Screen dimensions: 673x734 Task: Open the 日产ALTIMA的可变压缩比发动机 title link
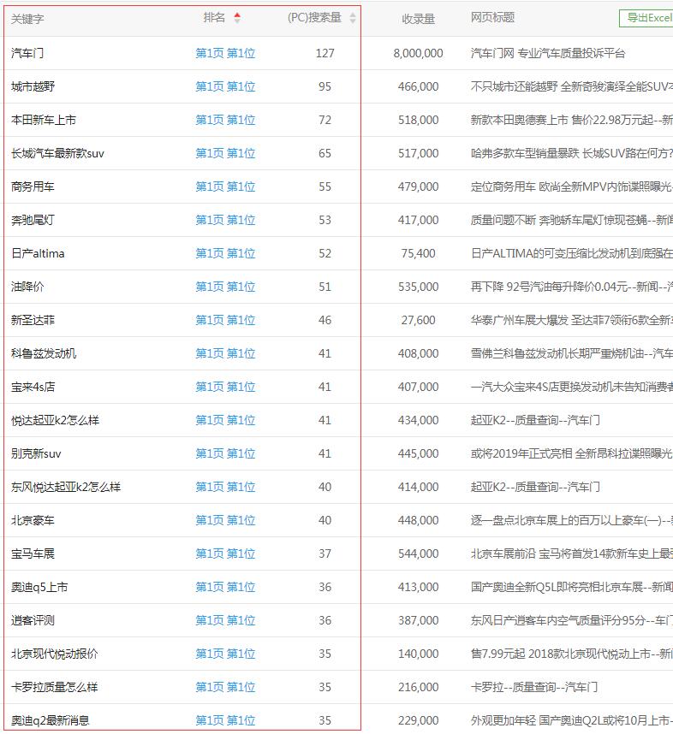(x=571, y=253)
